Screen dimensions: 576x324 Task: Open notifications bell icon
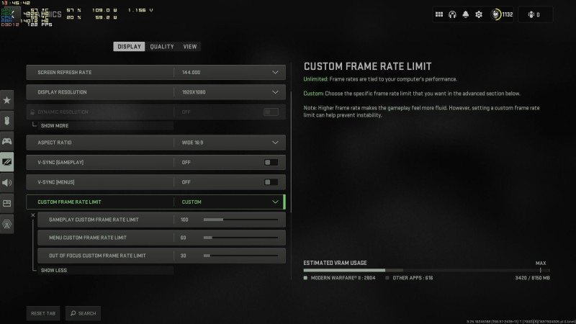coord(465,14)
